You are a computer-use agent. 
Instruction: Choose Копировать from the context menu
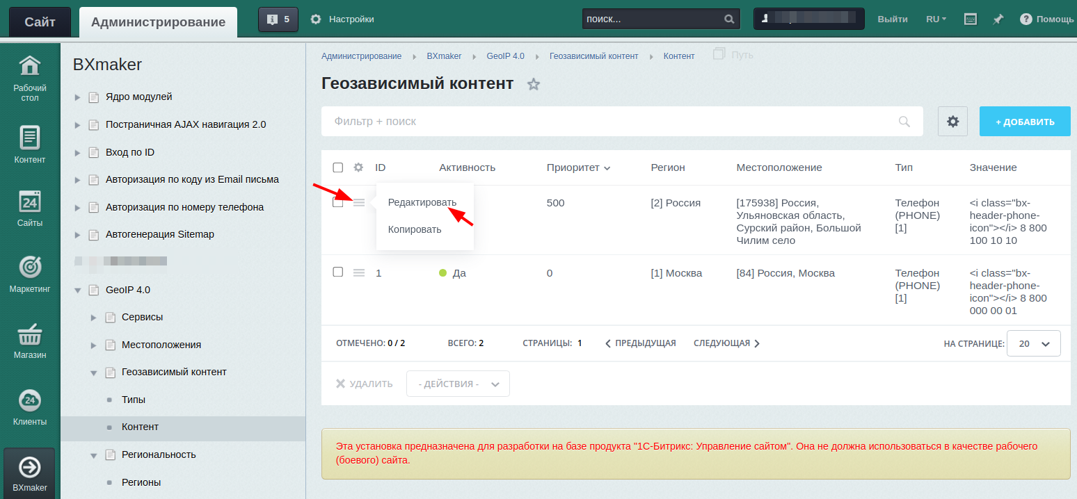pyautogui.click(x=415, y=230)
